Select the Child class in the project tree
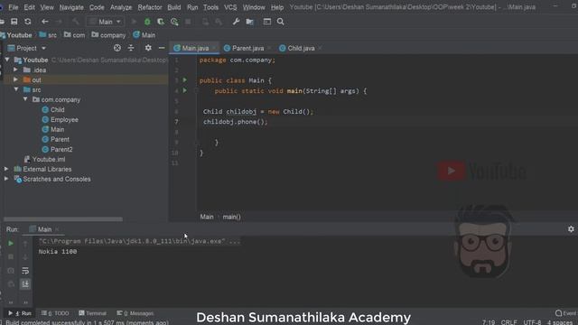Image resolution: width=578 pixels, height=325 pixels. [x=58, y=109]
